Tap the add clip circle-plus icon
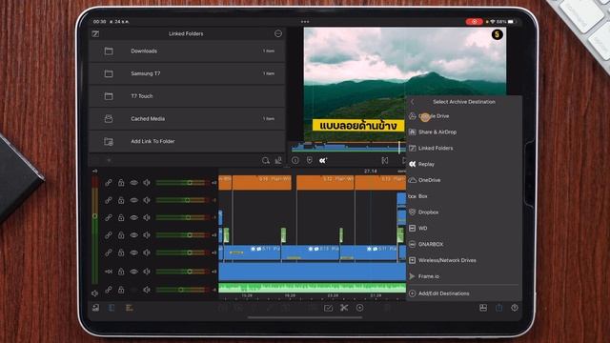This screenshot has width=610, height=343. [360, 308]
